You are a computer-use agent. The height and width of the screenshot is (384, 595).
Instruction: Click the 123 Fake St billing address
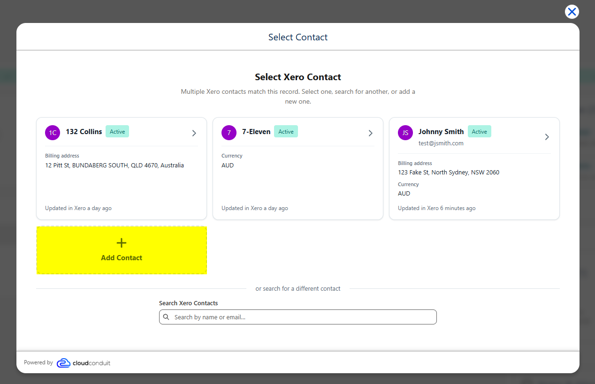click(x=449, y=173)
